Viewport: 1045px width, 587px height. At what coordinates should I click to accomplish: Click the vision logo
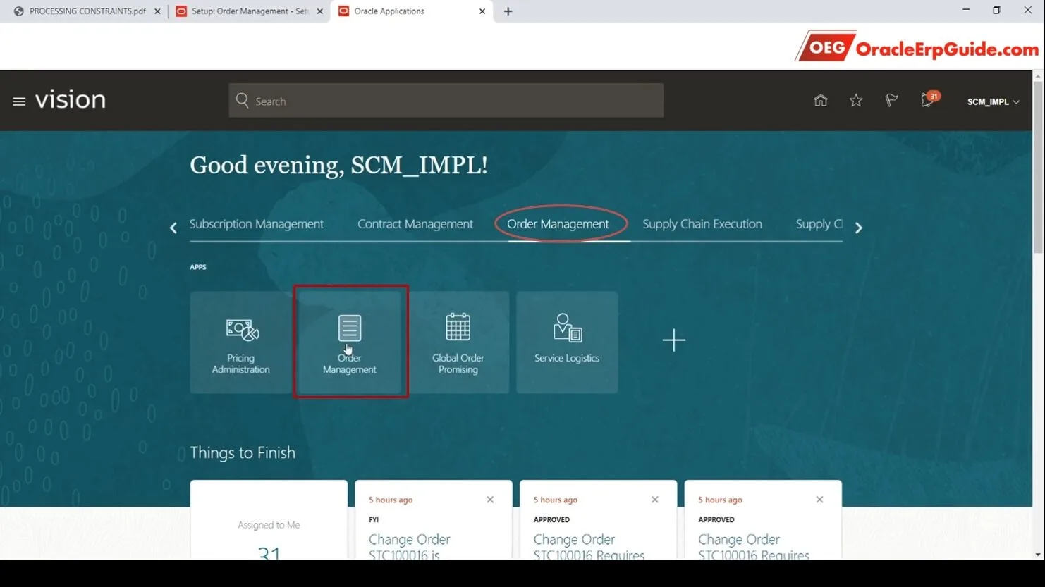pyautogui.click(x=71, y=100)
